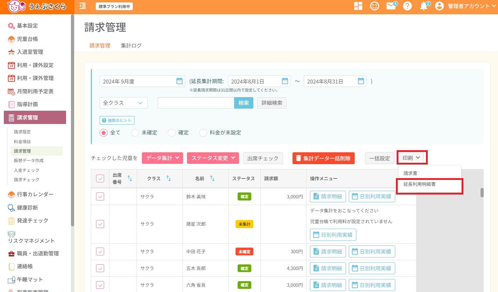Select the 確定 radio button
498x292 pixels.
[172, 133]
